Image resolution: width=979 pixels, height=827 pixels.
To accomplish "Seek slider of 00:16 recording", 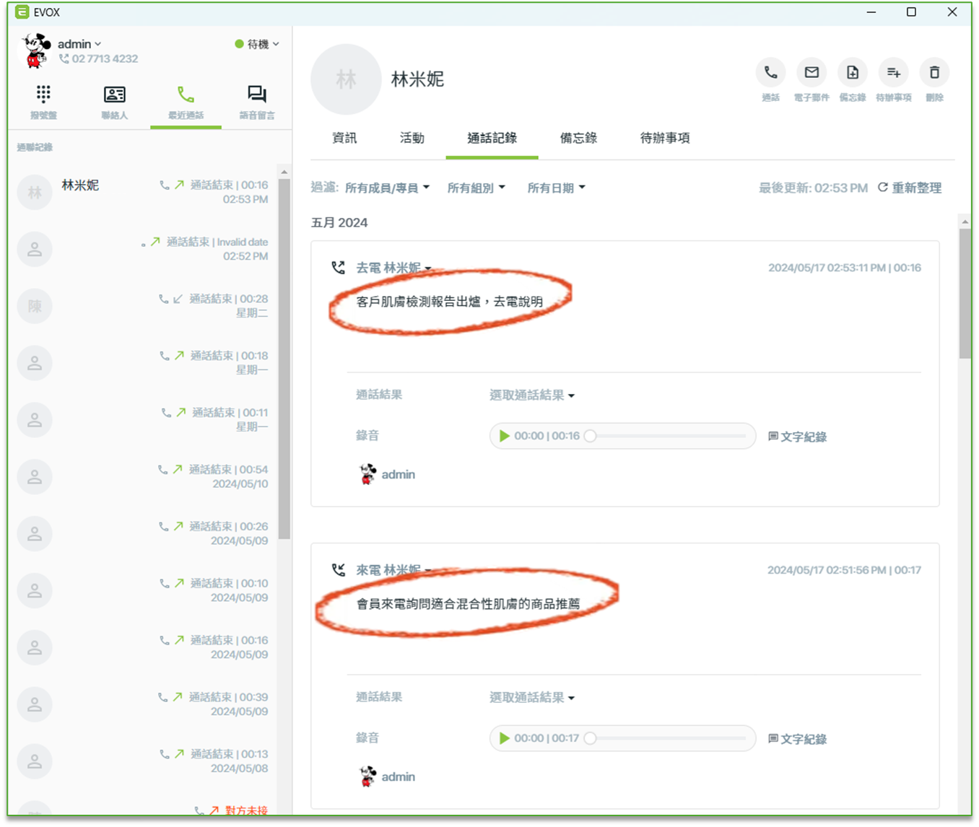I will point(669,436).
